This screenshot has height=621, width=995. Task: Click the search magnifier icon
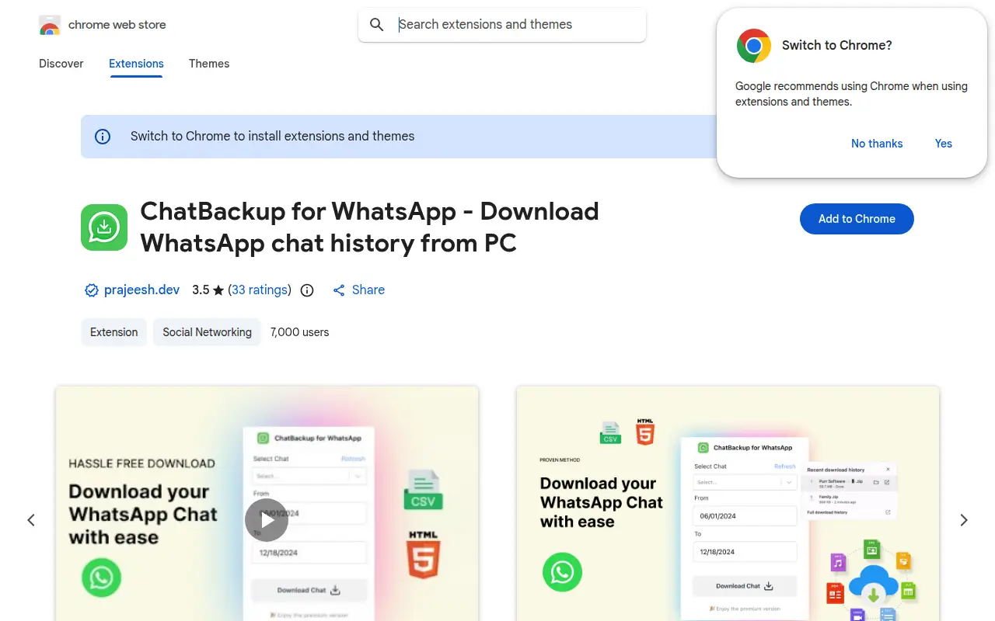click(377, 25)
